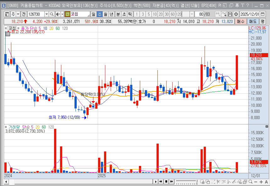Screen dimensions: 270x186
Task: Click the date field 2025/12/01
Action: click(x=250, y=14)
